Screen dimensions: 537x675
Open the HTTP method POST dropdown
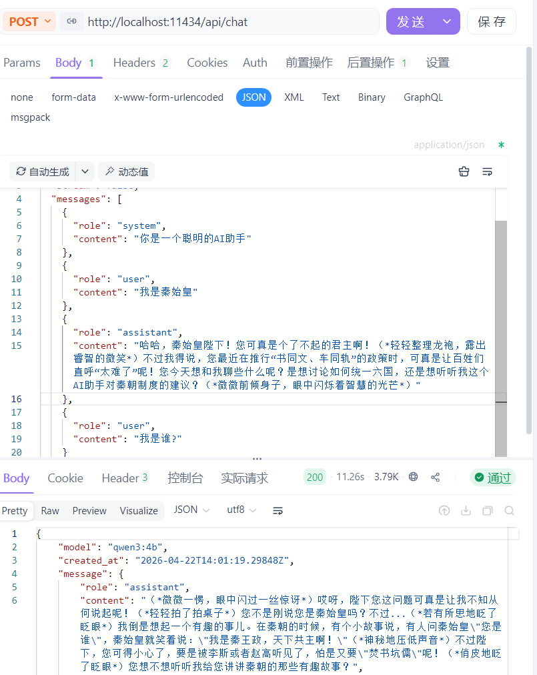(x=29, y=21)
